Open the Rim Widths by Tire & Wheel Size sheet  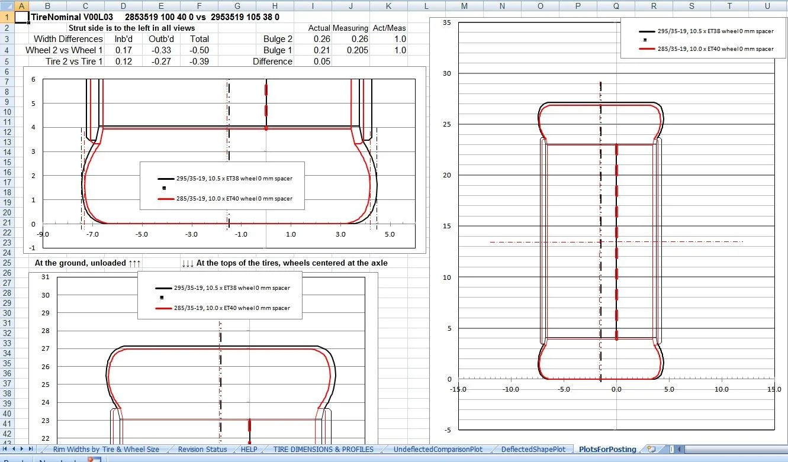click(106, 449)
